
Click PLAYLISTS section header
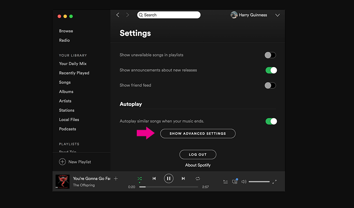click(69, 144)
